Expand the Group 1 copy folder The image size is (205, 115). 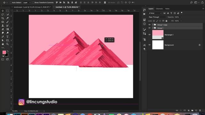152,25
